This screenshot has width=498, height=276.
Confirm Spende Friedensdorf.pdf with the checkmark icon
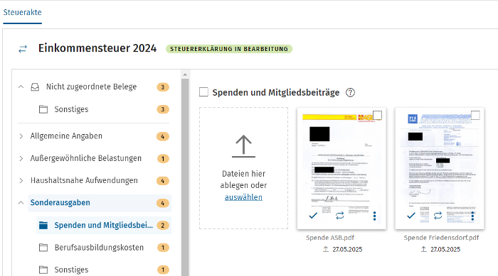tap(411, 216)
